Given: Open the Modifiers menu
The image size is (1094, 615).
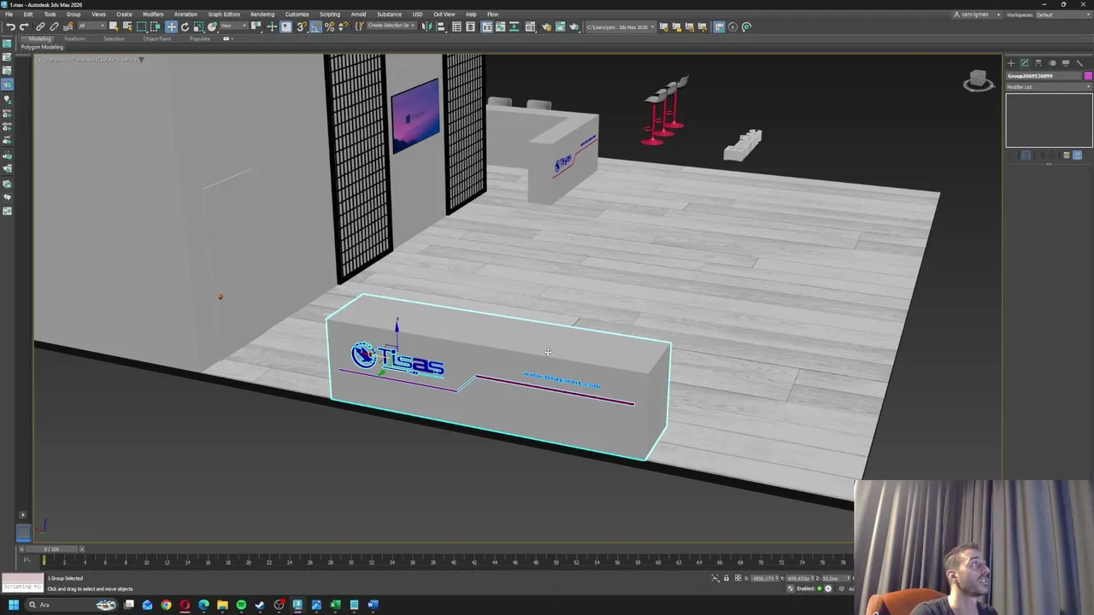Looking at the screenshot, I should 153,15.
